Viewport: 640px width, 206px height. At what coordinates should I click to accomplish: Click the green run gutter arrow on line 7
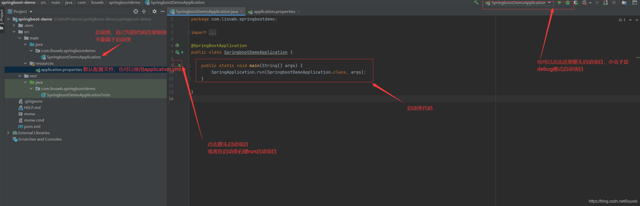pyautogui.click(x=182, y=52)
